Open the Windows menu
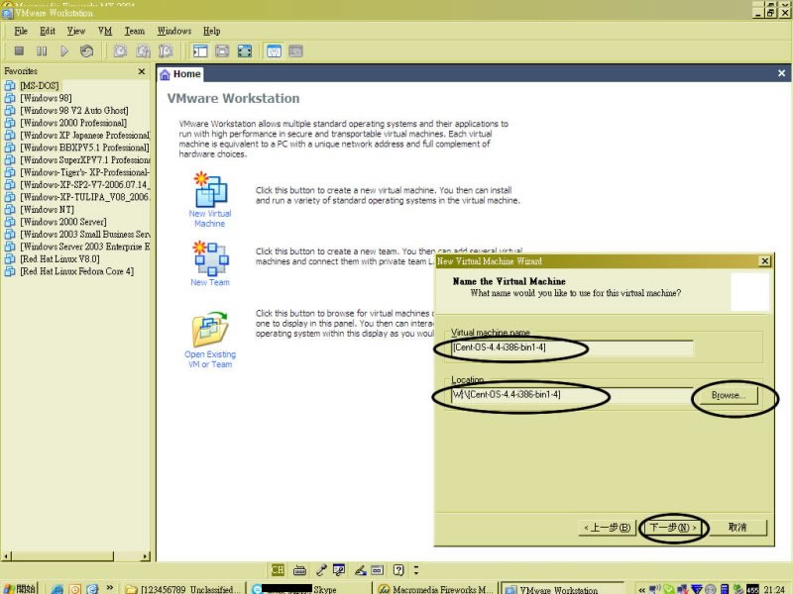This screenshot has width=793, height=594. tap(174, 31)
